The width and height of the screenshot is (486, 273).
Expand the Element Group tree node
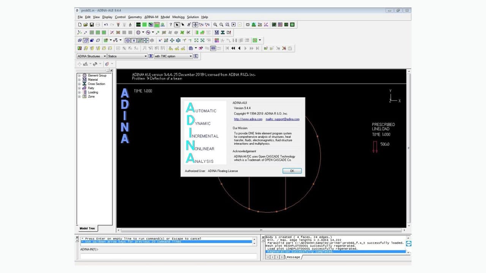pos(80,75)
